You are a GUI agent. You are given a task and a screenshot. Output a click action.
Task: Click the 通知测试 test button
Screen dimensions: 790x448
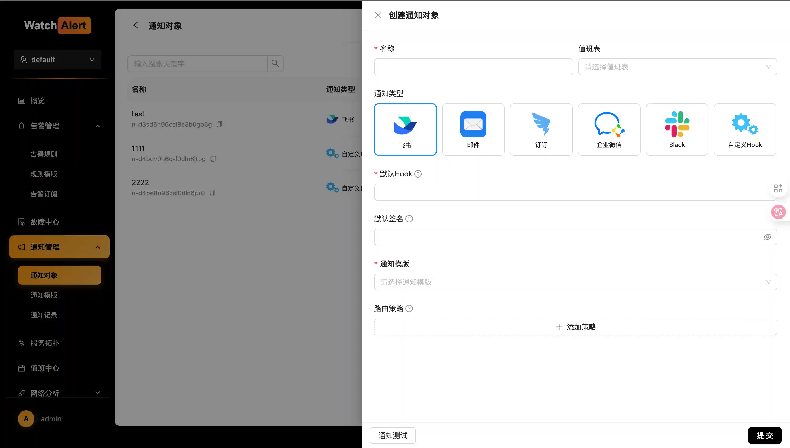click(393, 435)
